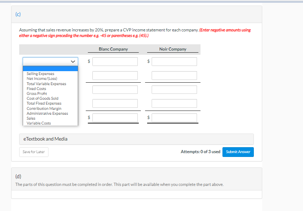
Task: Click the first Noir Company dollar input
Action: point(174,61)
